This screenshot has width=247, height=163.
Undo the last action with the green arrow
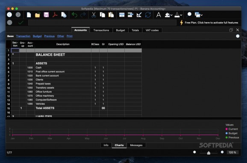pos(74,15)
